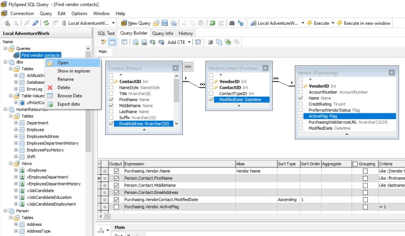The width and height of the screenshot is (405, 236).
Task: Click scroll down arrow in Contact table
Action: point(177,124)
